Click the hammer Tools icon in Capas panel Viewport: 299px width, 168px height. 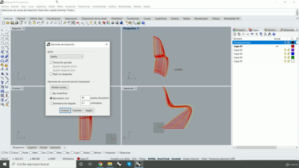[x=270, y=34]
